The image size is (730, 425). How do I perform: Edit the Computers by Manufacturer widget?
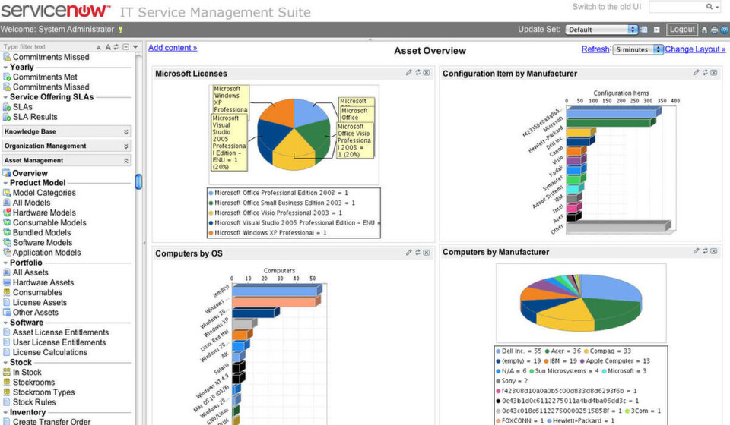pos(696,250)
